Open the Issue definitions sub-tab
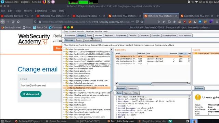This screenshot has height=123, width=219. [92, 40]
